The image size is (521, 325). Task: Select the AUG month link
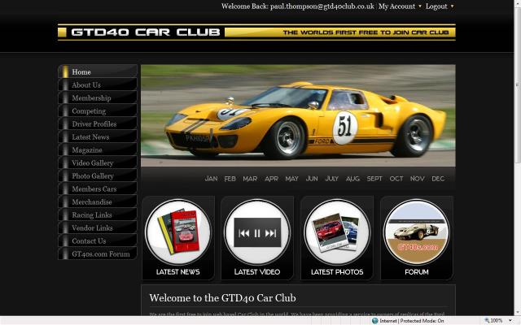[x=352, y=179]
